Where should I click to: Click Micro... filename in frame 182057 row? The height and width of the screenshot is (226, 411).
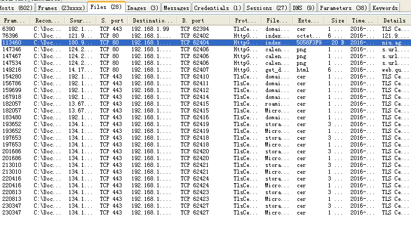277,111
